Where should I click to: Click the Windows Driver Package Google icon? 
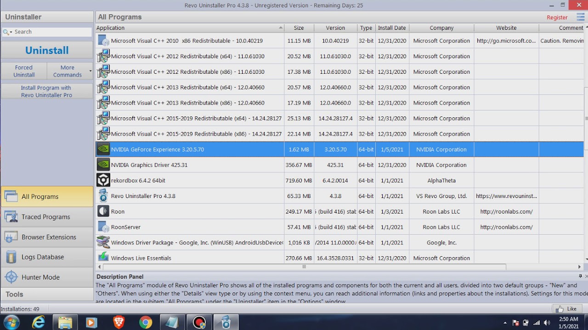(x=103, y=242)
